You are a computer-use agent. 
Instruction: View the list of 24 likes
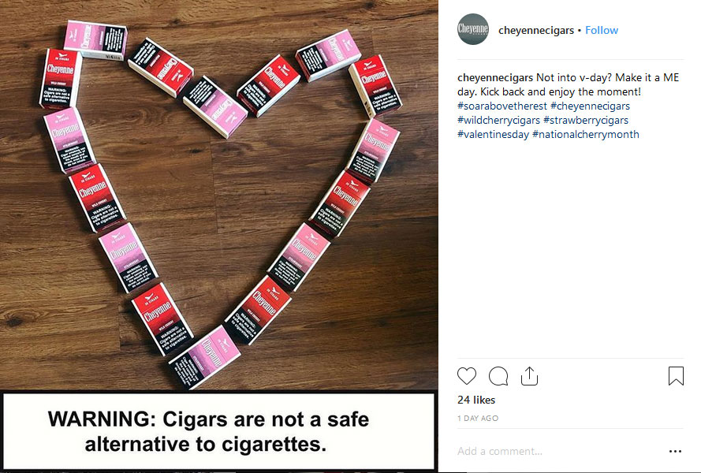click(476, 400)
